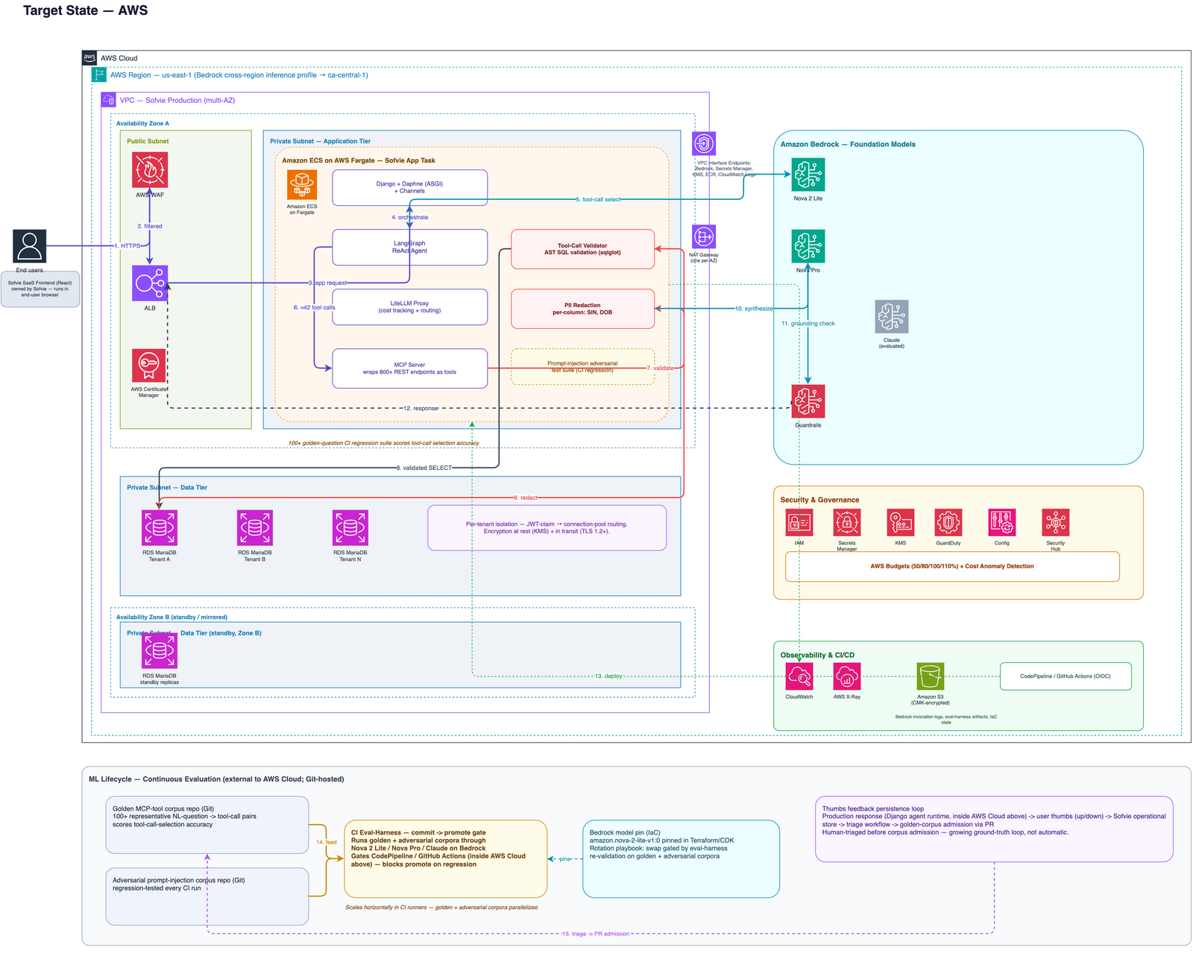This screenshot has width=1193, height=980.
Task: Click the 'Security & Governance' heading
Action: (819, 500)
